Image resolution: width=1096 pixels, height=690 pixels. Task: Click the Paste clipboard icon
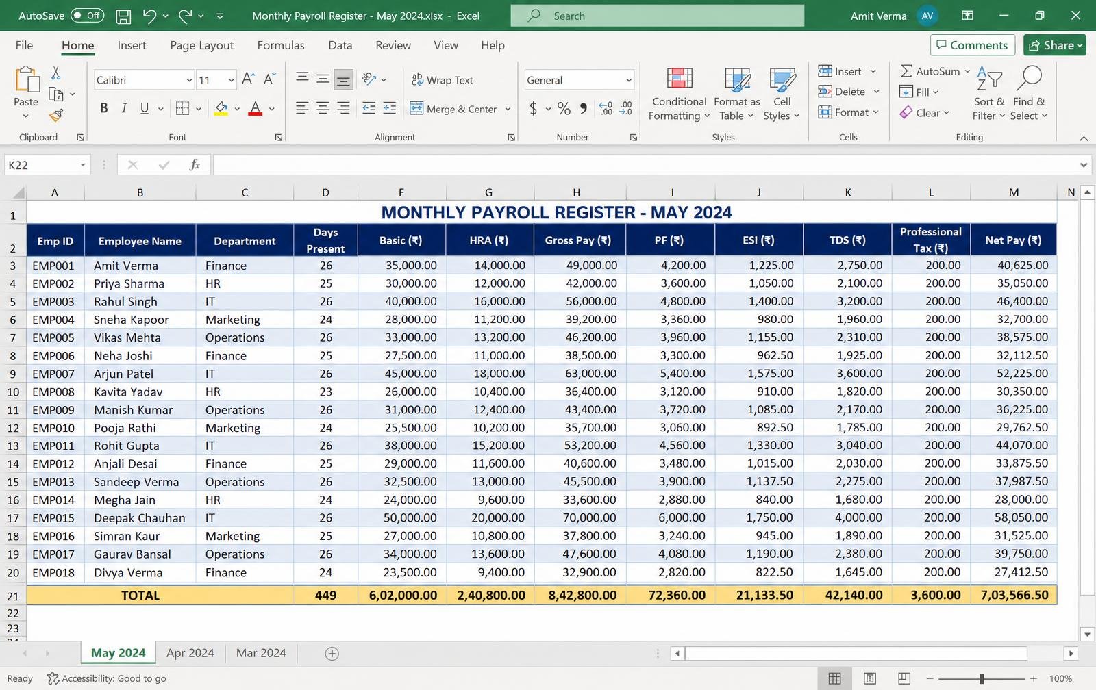click(x=26, y=79)
